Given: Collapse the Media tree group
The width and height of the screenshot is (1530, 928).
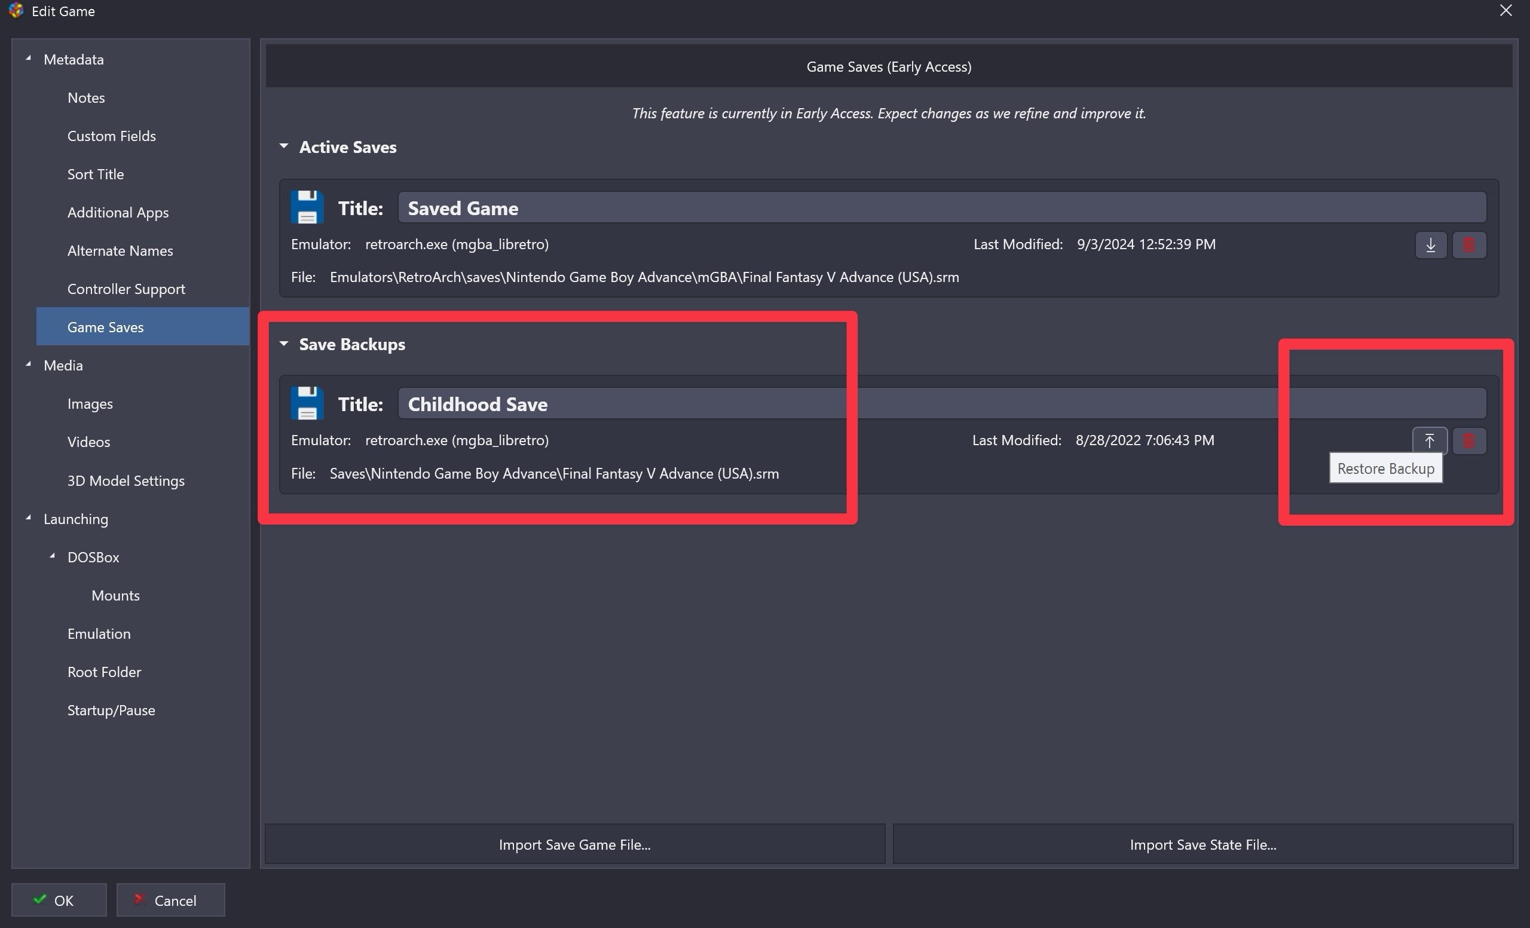Looking at the screenshot, I should (x=28, y=365).
